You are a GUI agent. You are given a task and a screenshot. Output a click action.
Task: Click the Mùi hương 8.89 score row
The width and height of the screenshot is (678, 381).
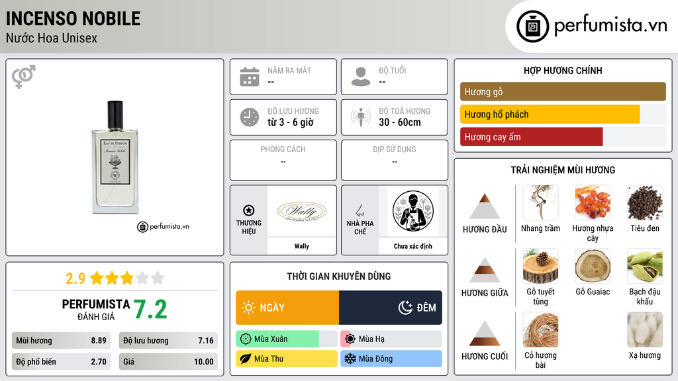(x=61, y=341)
